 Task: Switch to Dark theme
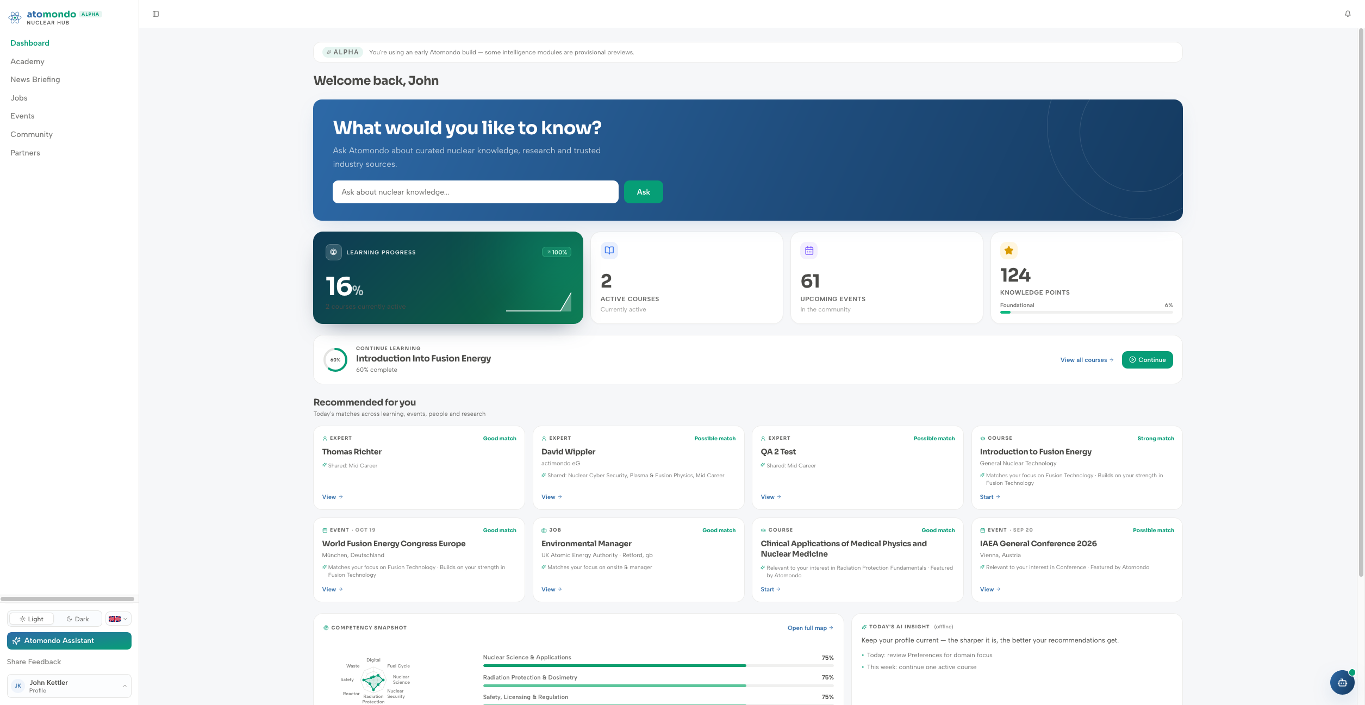(x=78, y=619)
